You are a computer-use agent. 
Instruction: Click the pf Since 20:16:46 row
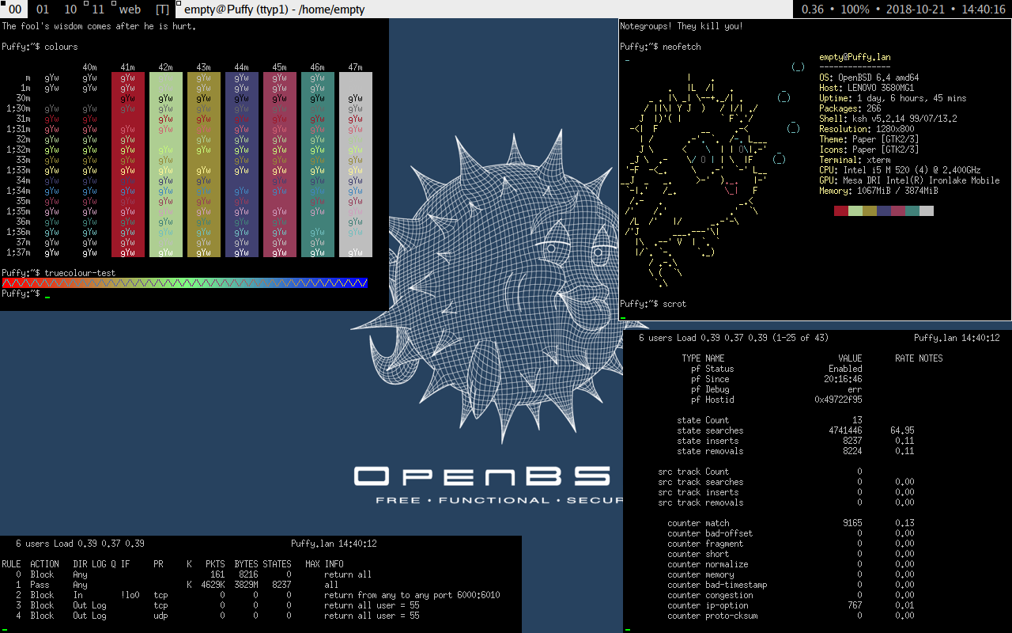[776, 379]
